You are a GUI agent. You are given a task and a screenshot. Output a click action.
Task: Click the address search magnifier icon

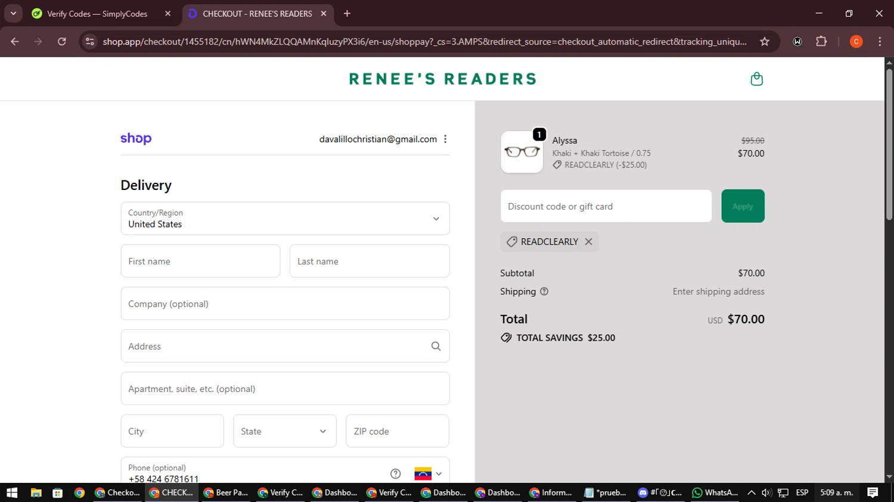[x=436, y=346]
